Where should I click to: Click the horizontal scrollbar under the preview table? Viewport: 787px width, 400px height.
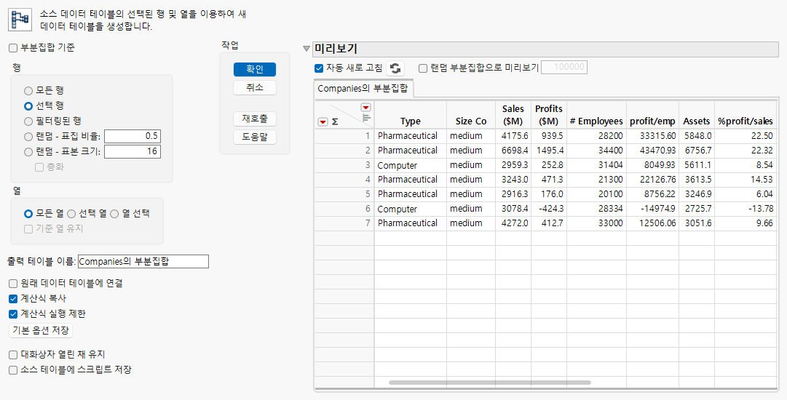(489, 383)
